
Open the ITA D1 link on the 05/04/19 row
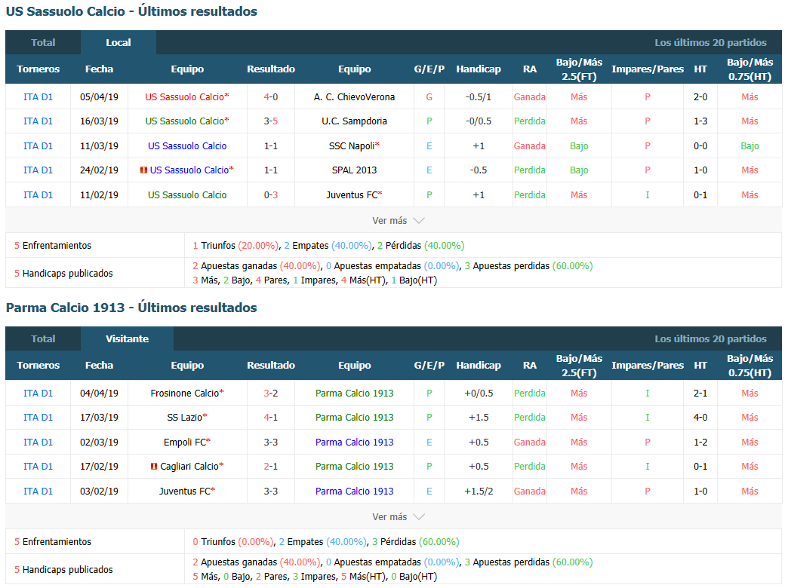click(38, 97)
